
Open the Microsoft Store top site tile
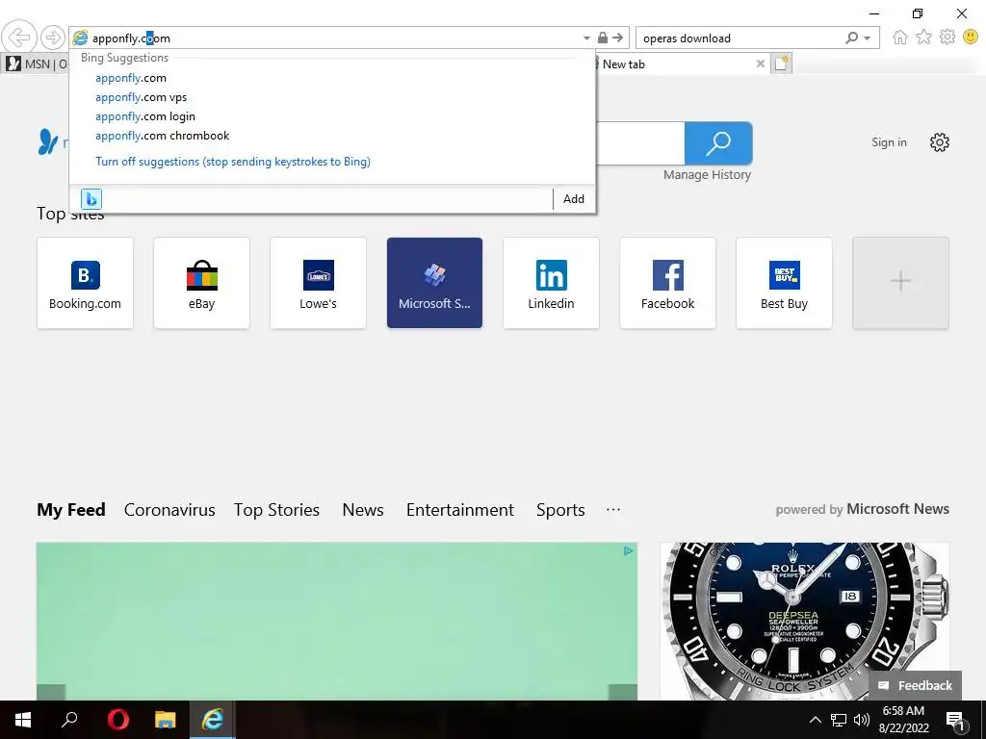pyautogui.click(x=434, y=283)
